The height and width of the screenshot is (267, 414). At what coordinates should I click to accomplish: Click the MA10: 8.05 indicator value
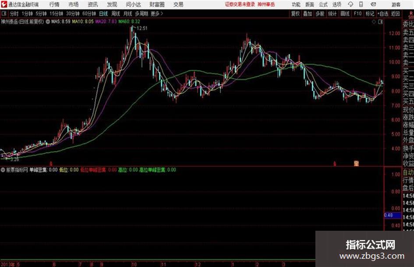pyautogui.click(x=83, y=21)
